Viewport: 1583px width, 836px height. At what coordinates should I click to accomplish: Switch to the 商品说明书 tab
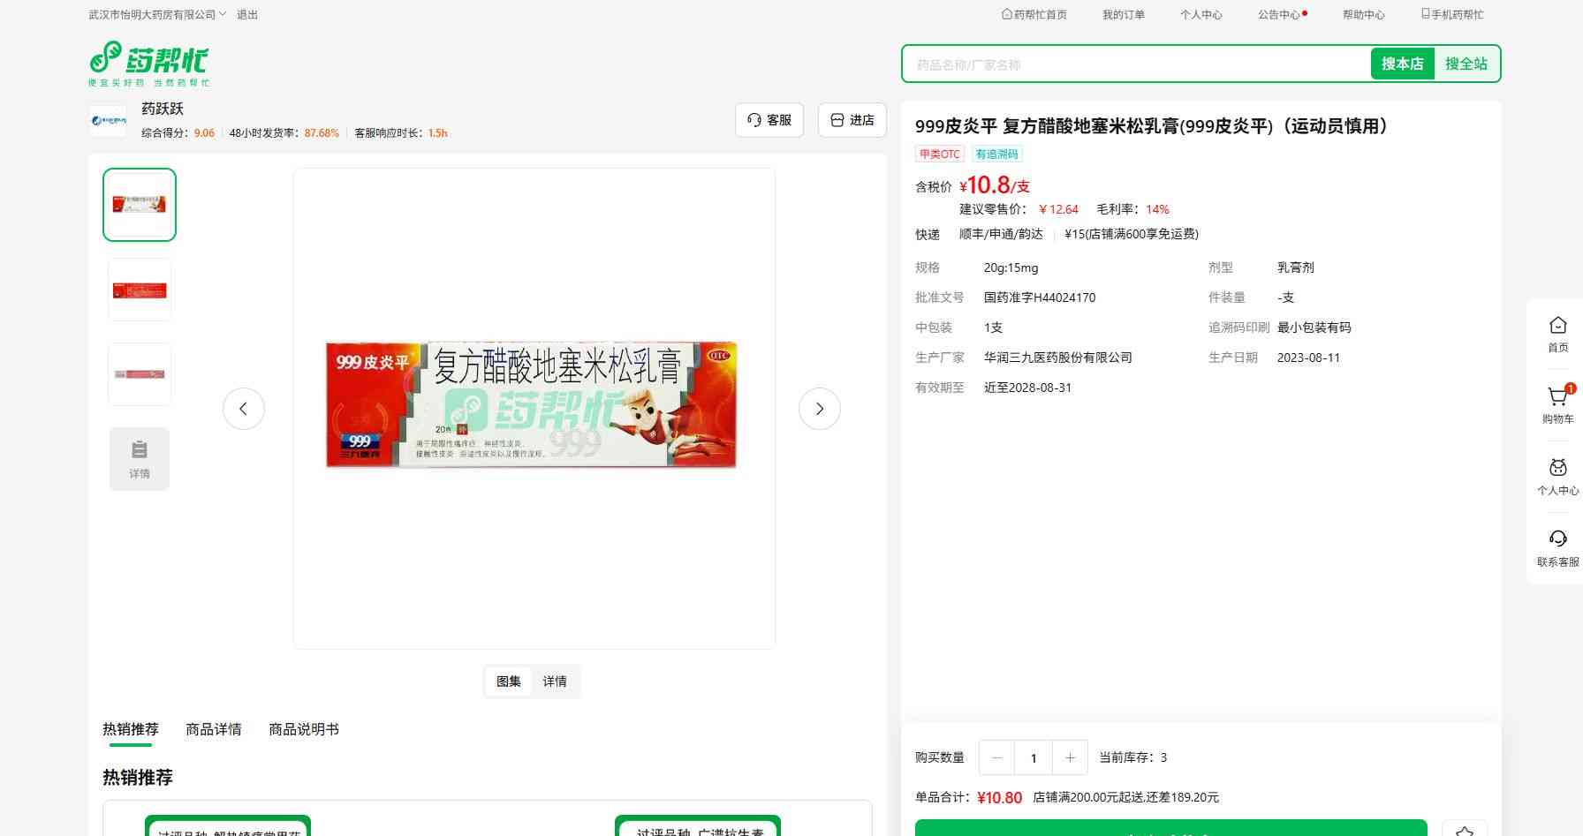303,729
